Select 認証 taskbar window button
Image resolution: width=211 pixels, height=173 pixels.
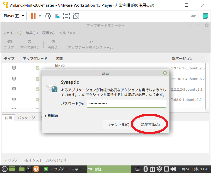pos(109,169)
